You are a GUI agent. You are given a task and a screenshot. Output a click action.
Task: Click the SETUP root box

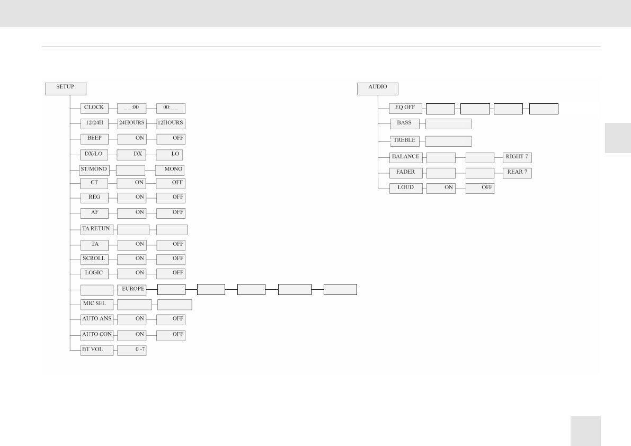point(66,89)
